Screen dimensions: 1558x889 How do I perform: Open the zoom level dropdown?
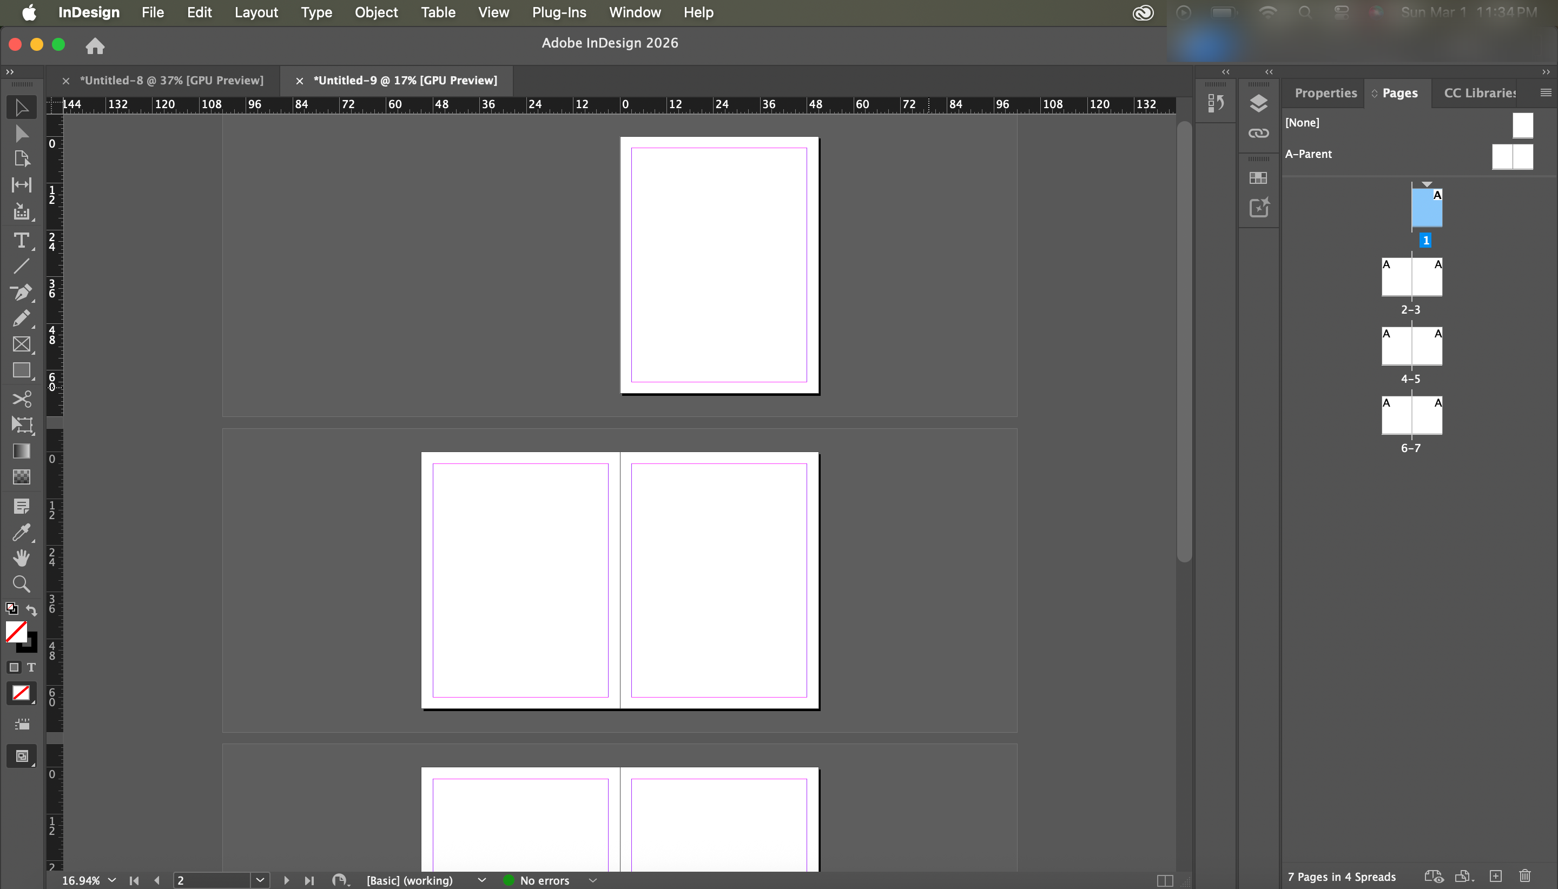(112, 880)
